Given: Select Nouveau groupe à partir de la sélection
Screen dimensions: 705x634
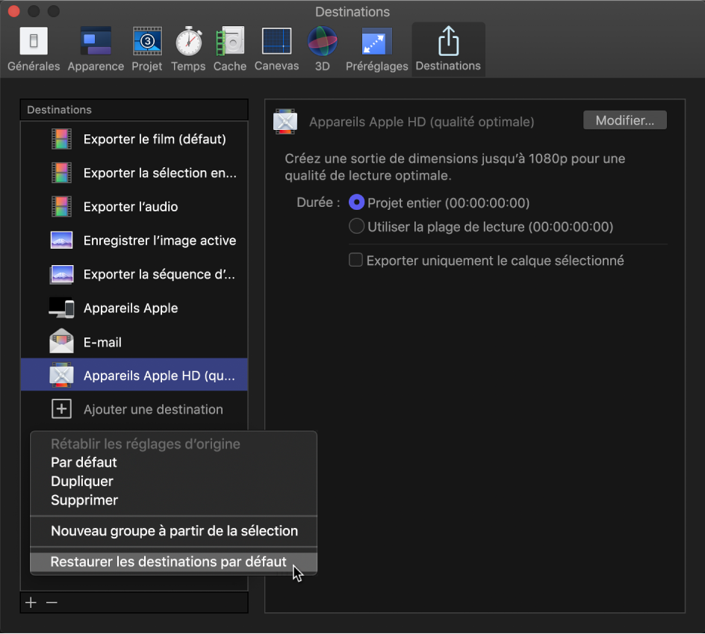Looking at the screenshot, I should tap(174, 532).
